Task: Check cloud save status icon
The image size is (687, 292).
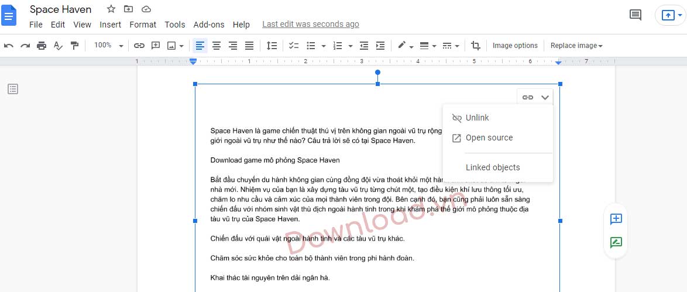Action: tap(146, 9)
